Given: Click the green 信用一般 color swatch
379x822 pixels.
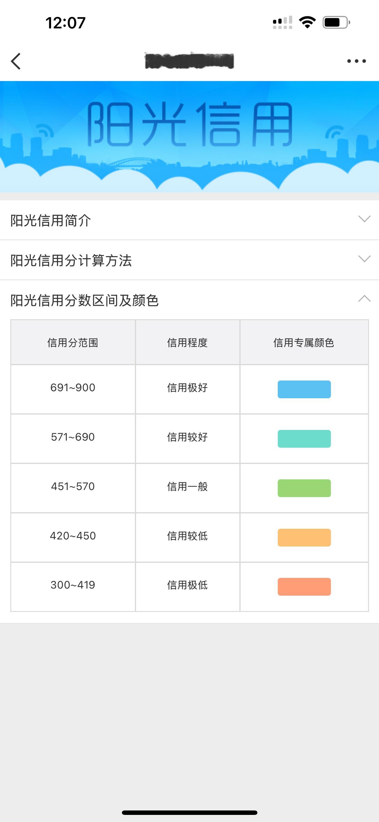Looking at the screenshot, I should point(304,488).
